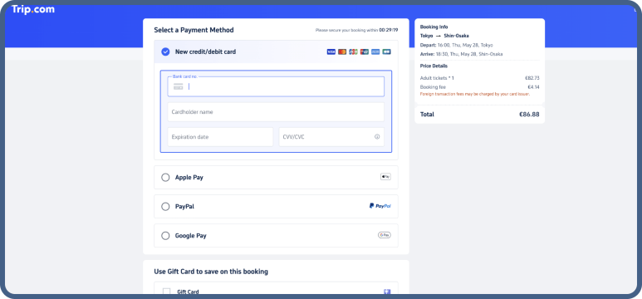This screenshot has width=642, height=299.
Task: Click the 'Total' label
Action: (427, 115)
